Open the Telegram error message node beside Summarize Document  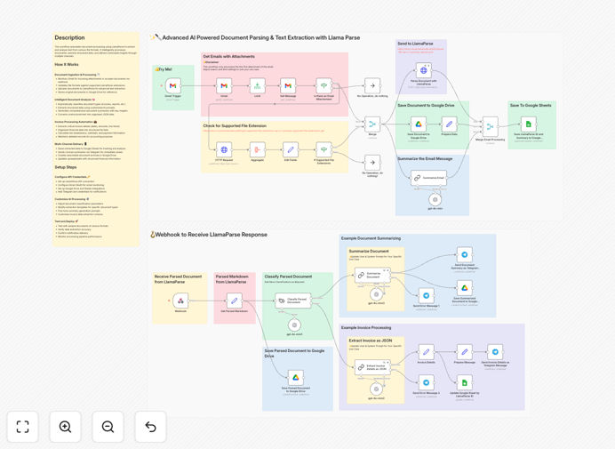[426, 295]
